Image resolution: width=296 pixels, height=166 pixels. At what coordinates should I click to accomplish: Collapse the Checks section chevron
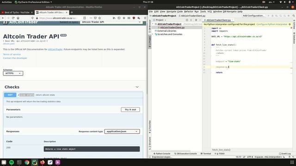pos(137,87)
